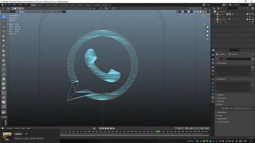Image resolution: width=255 pixels, height=143 pixels.
Task: Open the shading options dropdown arrow
Action: coord(208,12)
